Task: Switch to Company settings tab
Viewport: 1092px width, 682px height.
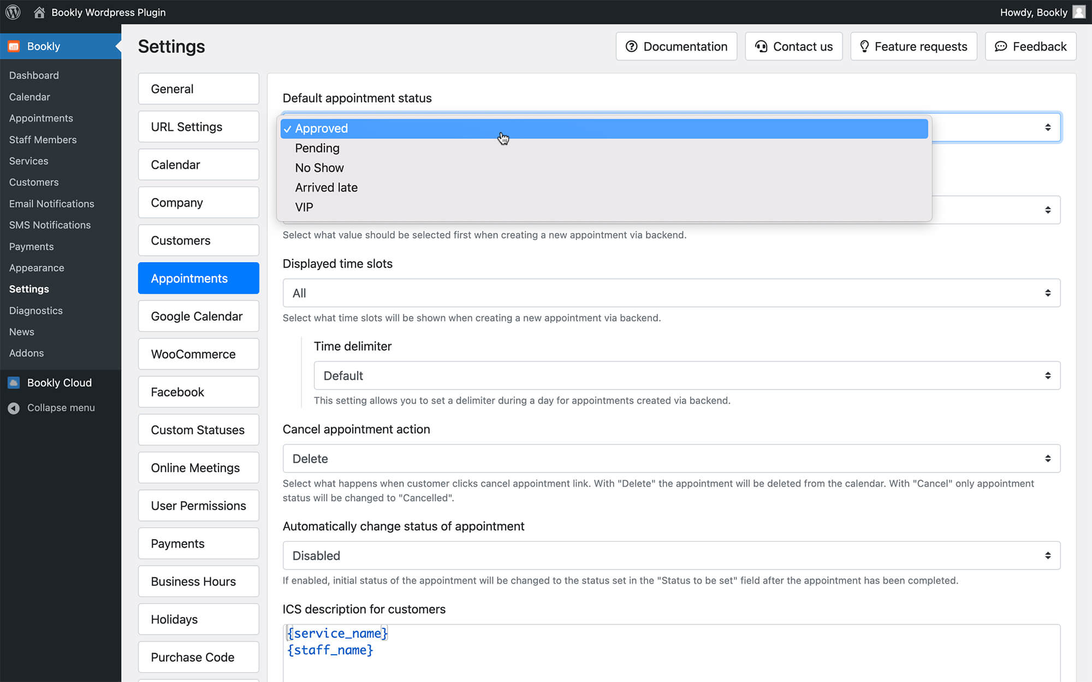Action: pyautogui.click(x=198, y=202)
